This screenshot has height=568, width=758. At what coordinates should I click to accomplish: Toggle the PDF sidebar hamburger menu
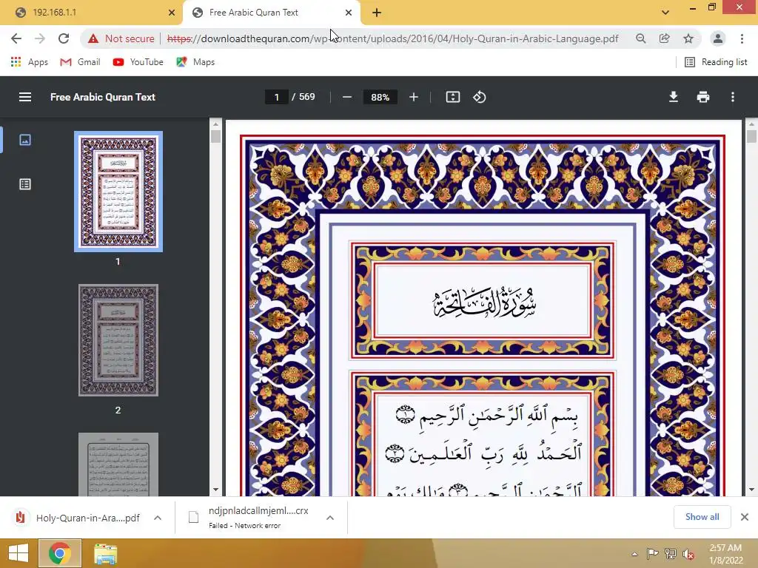click(x=25, y=97)
